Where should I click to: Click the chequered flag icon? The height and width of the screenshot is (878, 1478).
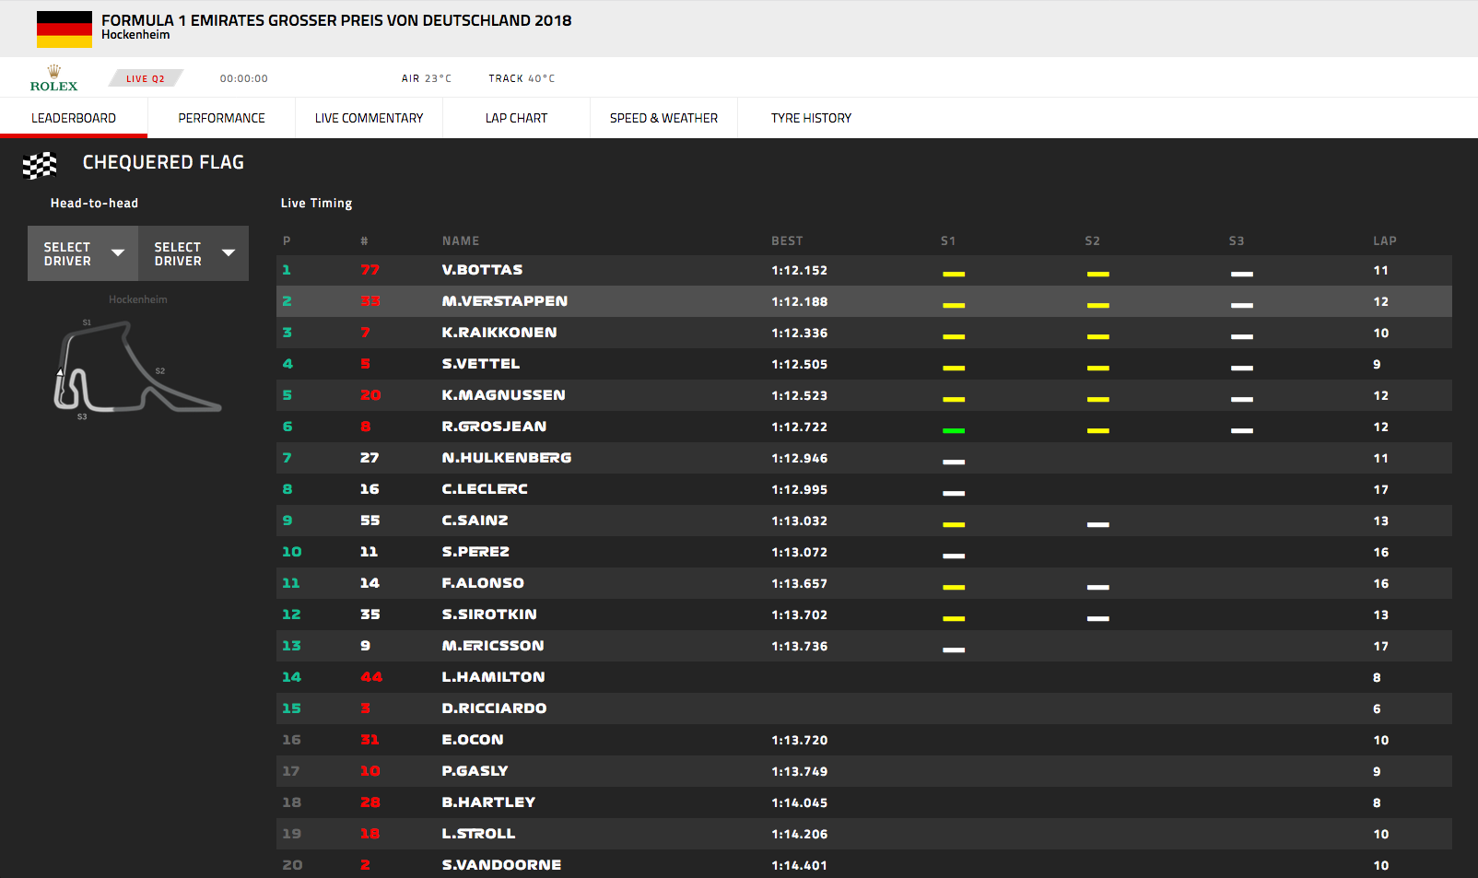pos(40,164)
